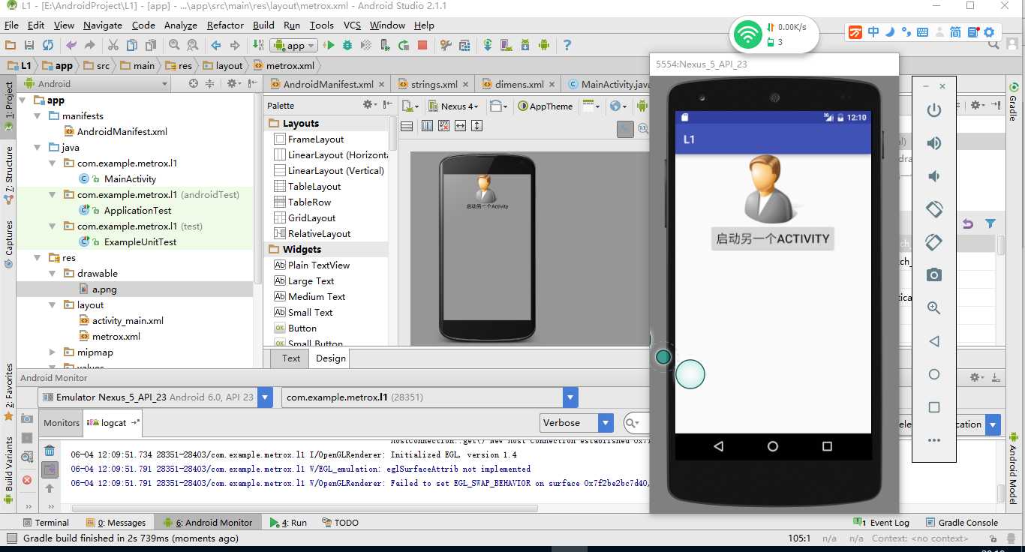
Task: Switch to strings.xml editor tab
Action: coord(434,84)
